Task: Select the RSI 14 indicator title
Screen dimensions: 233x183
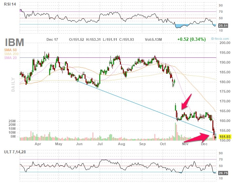Action: click(10, 4)
